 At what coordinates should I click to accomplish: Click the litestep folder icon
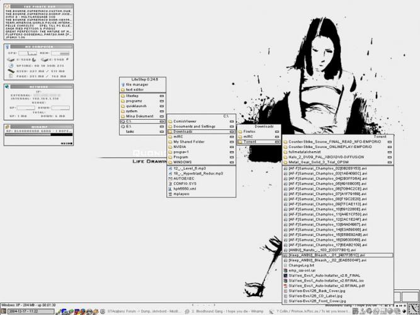123,96
